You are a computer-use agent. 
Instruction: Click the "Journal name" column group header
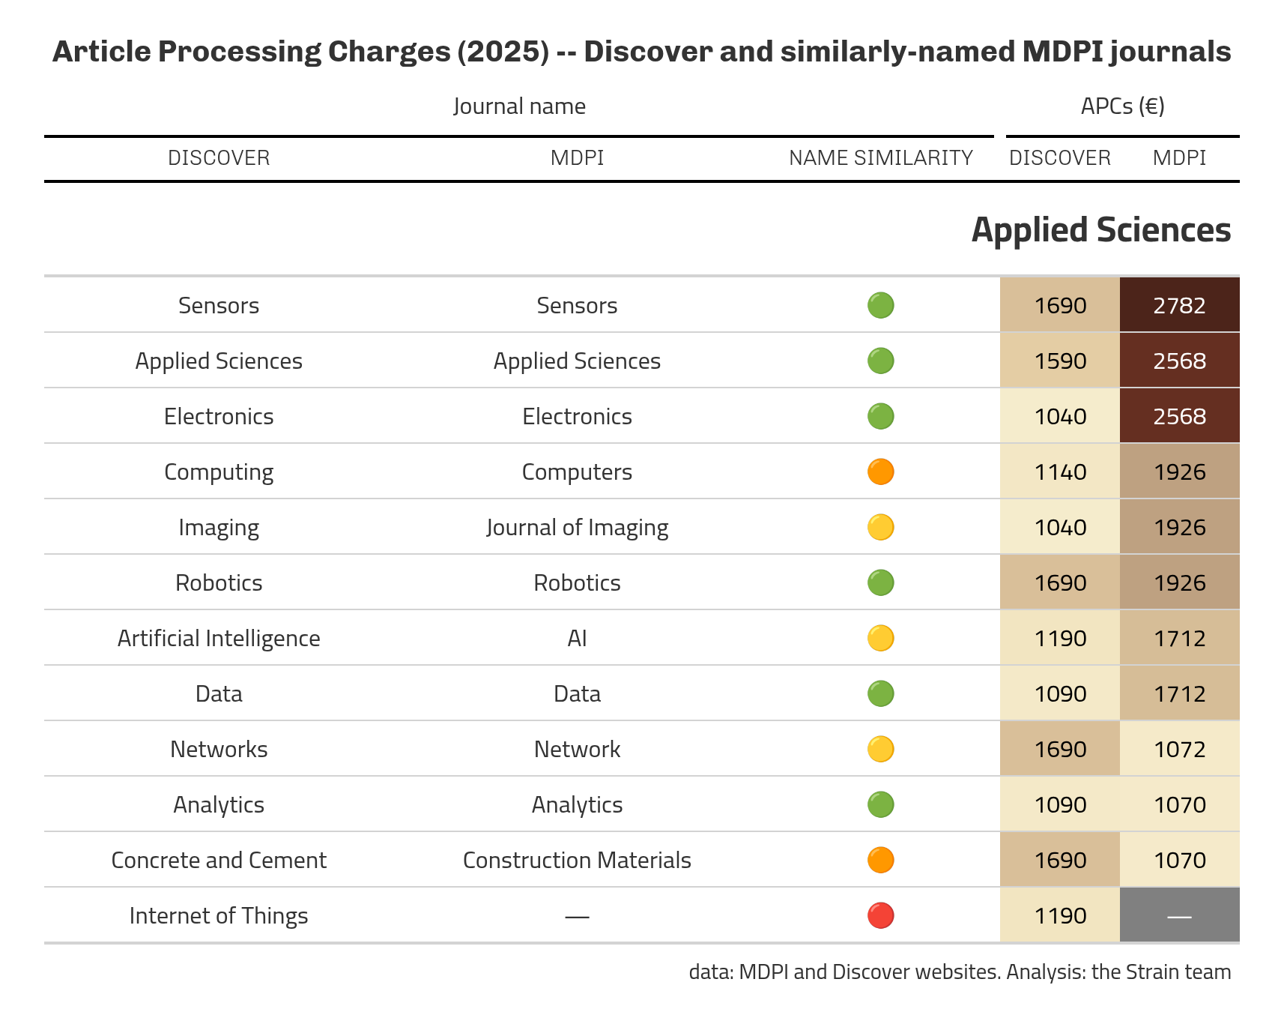519,106
